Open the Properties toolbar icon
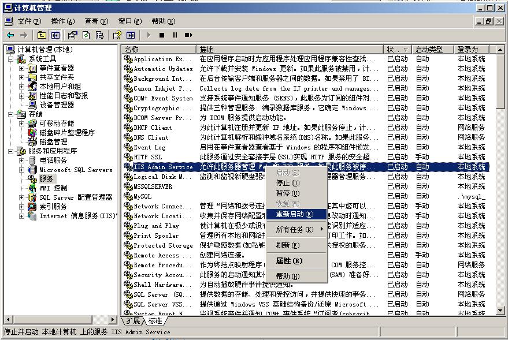 click(x=72, y=35)
